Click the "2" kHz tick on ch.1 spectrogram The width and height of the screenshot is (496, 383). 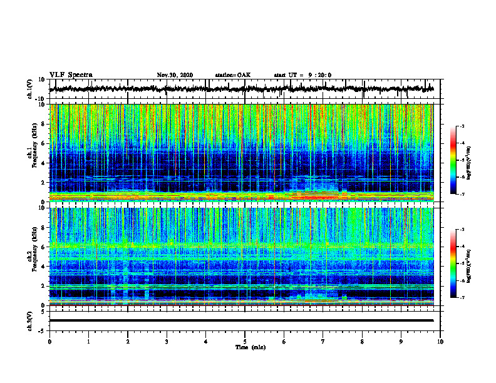[x=43, y=183]
